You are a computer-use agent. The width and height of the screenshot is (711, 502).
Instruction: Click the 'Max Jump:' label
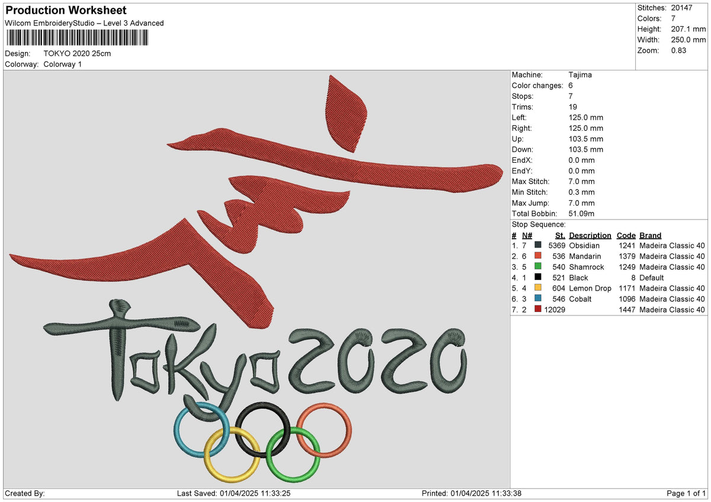tap(530, 202)
